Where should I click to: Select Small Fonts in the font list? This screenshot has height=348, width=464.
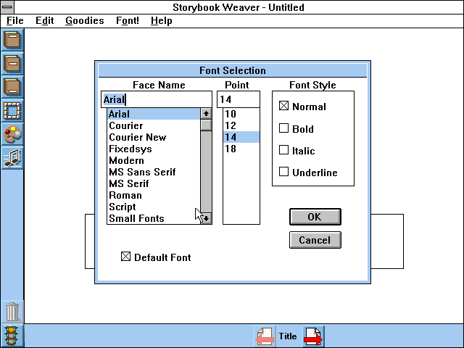pyautogui.click(x=153, y=218)
